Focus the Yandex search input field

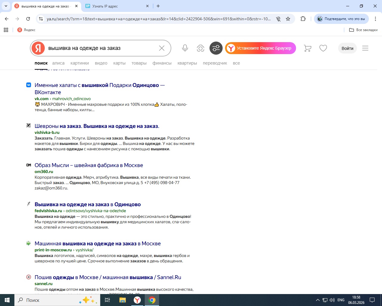[x=101, y=48]
